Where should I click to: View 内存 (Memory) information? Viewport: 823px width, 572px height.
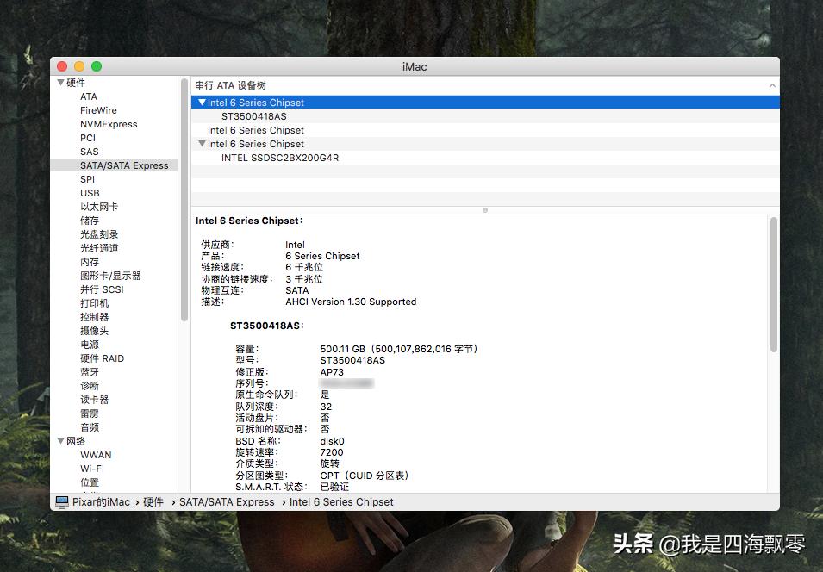(89, 261)
